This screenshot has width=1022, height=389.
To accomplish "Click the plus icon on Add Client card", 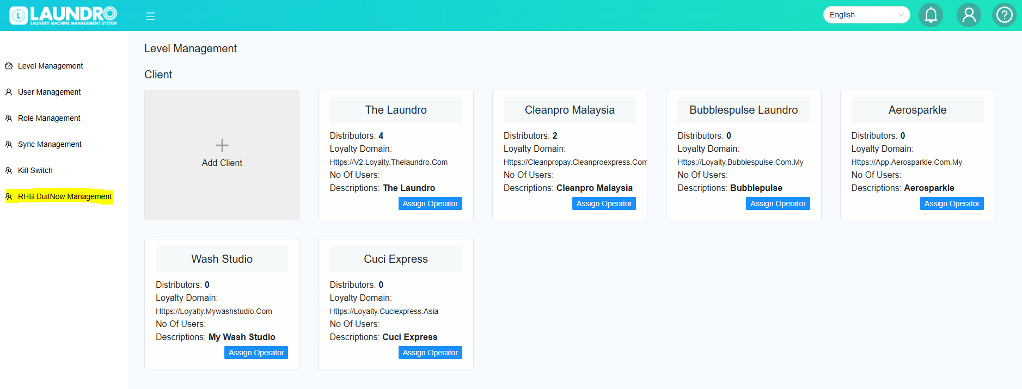I will [222, 145].
